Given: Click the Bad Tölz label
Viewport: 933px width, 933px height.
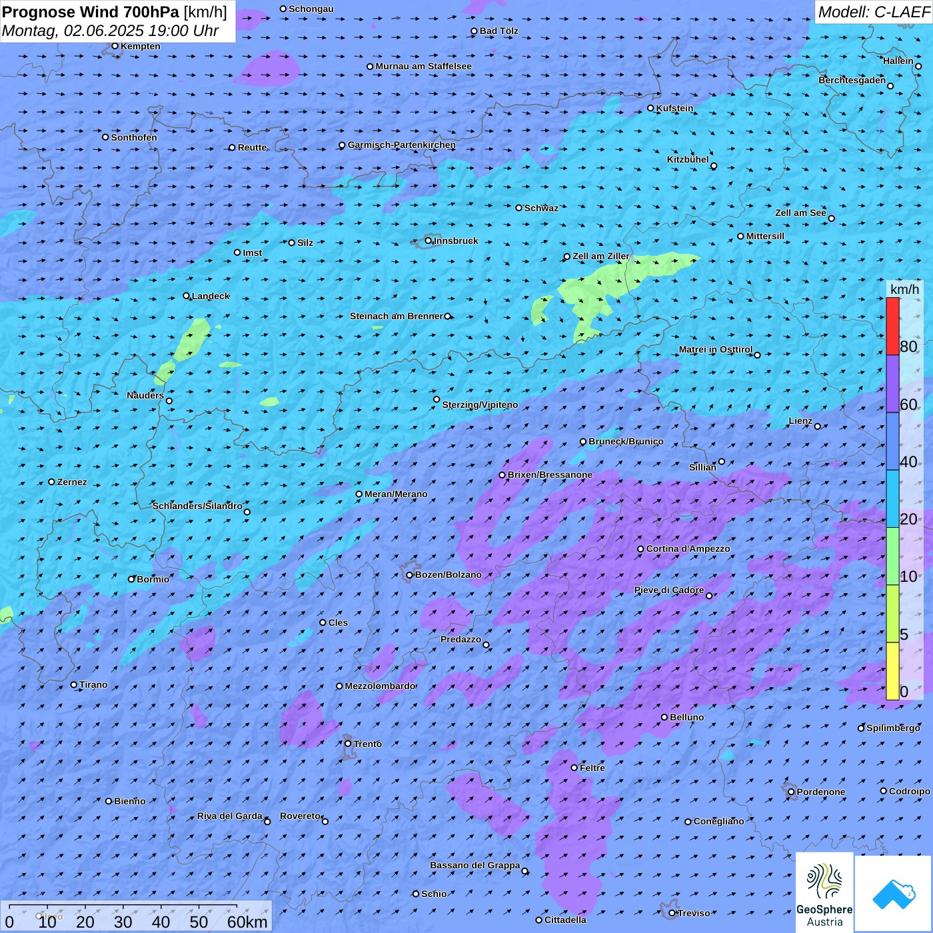Looking at the screenshot, I should [x=499, y=31].
